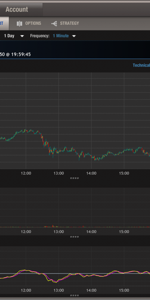This screenshot has height=300, width=150.
Task: Click the 12:00 label on the price chart axis
Action: point(26,173)
